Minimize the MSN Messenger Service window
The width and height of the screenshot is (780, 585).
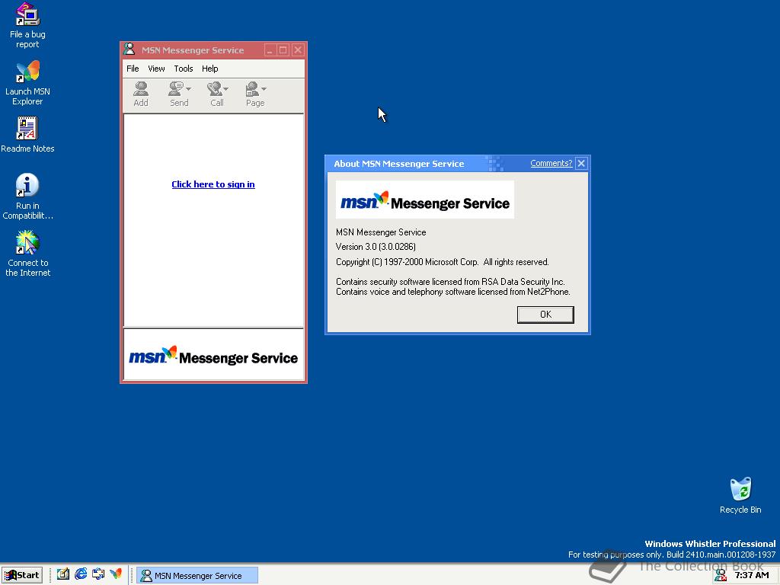pyautogui.click(x=270, y=50)
